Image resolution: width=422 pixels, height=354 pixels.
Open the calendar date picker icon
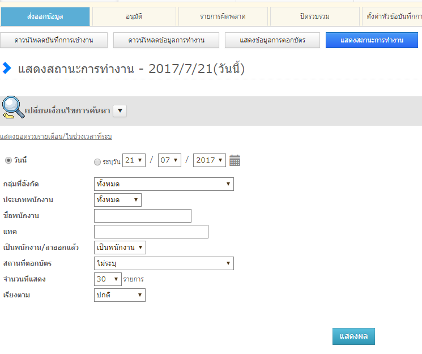(235, 160)
